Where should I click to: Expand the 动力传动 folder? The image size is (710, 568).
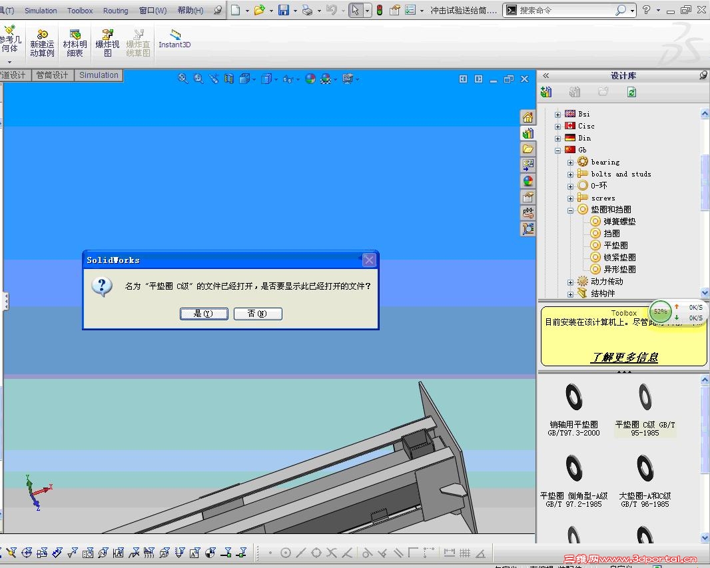[571, 282]
